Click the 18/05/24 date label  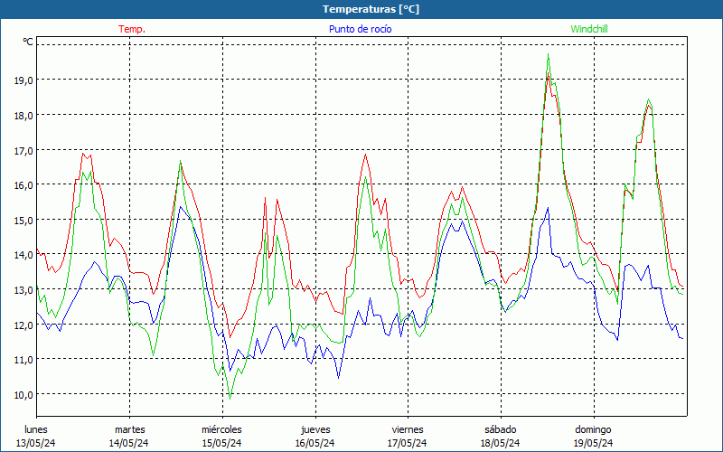coord(501,443)
